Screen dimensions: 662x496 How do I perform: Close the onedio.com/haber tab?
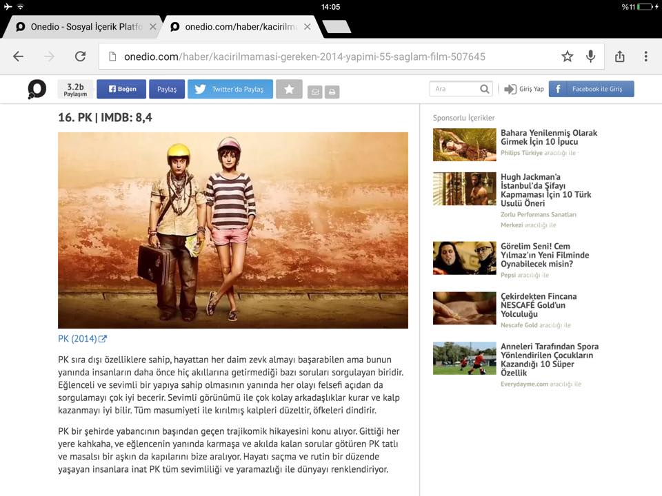coord(308,27)
